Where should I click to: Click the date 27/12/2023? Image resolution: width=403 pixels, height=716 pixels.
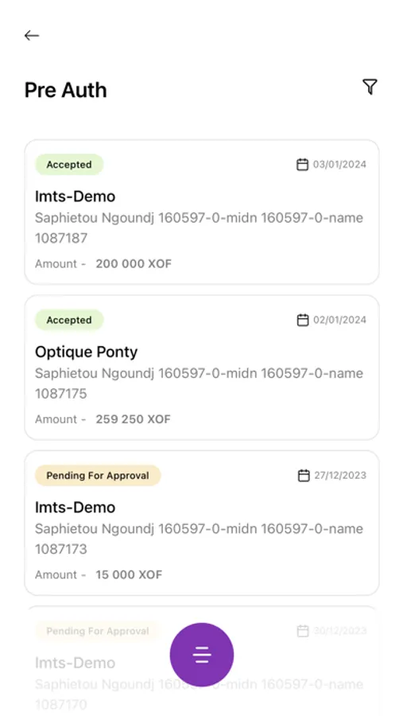tap(340, 476)
